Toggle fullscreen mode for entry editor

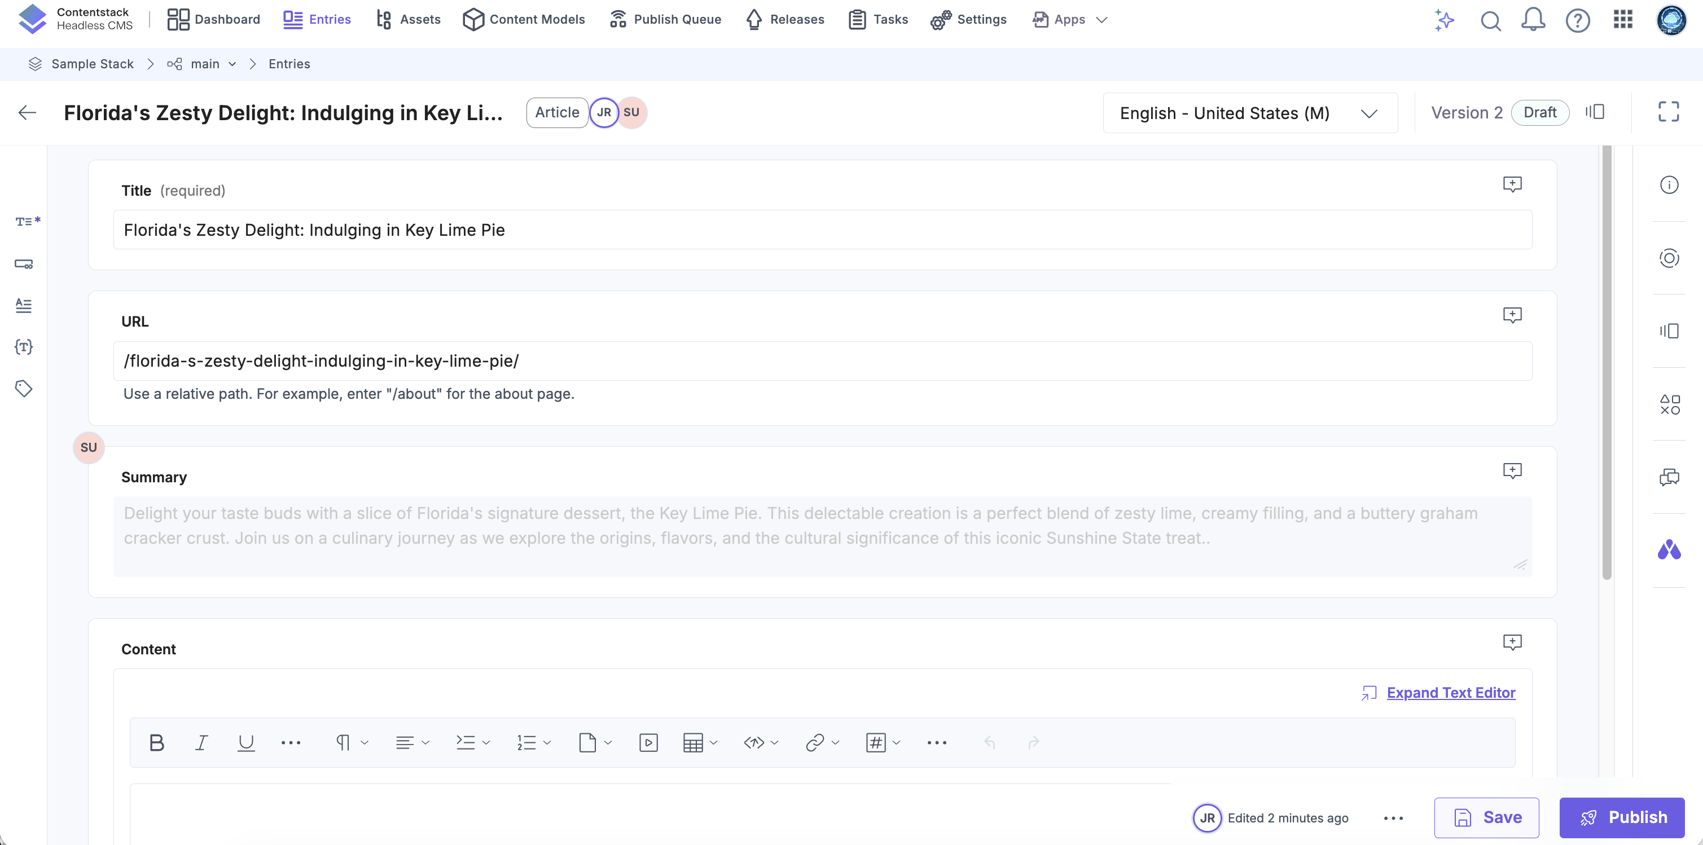pyautogui.click(x=1668, y=112)
